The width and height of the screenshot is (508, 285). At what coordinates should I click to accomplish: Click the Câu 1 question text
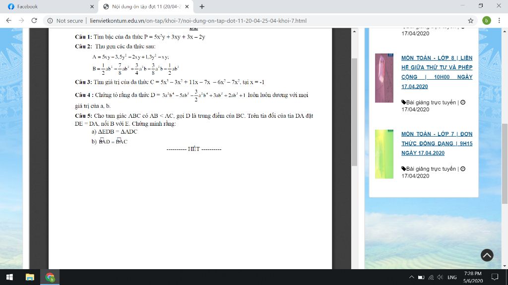pyautogui.click(x=140, y=37)
